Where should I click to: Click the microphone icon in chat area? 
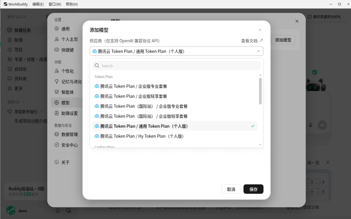(x=310, y=125)
